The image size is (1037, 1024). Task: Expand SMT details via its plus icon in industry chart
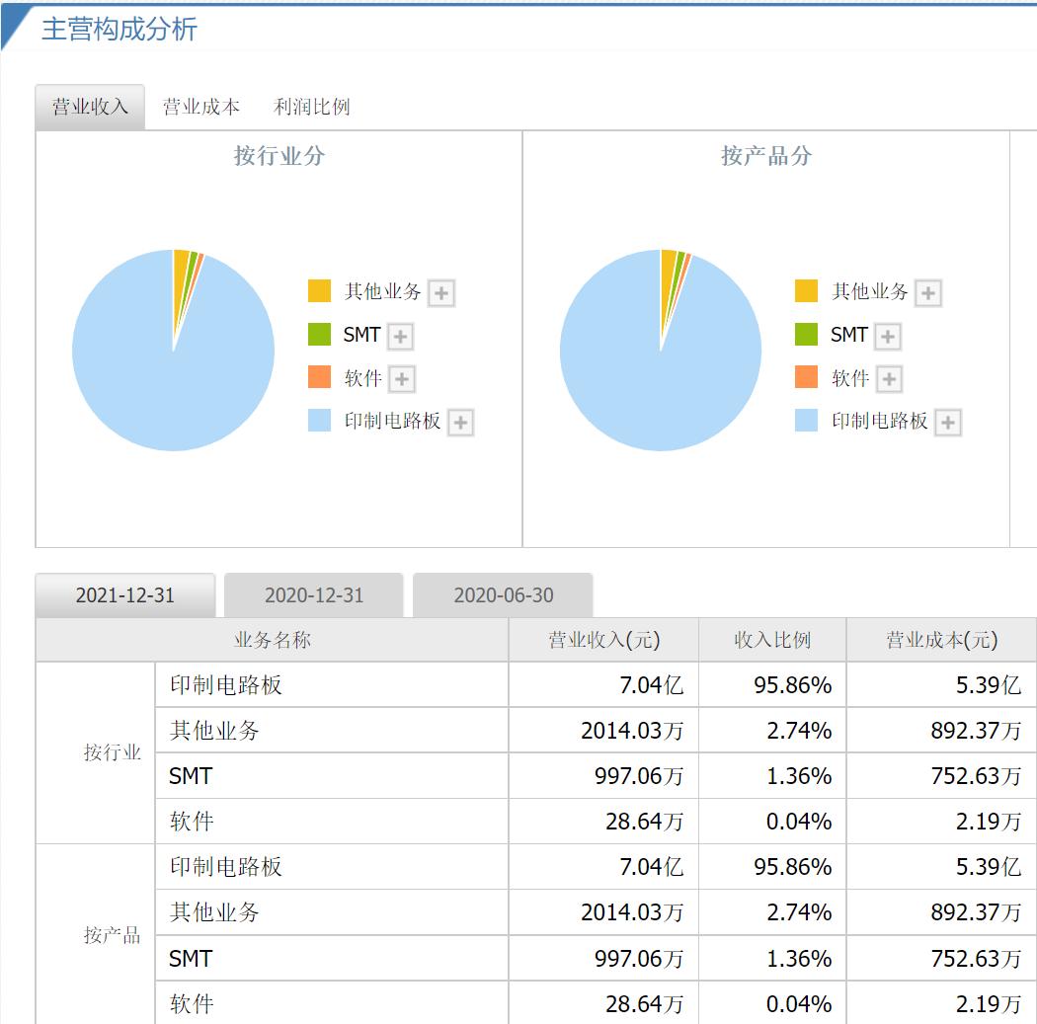400,336
